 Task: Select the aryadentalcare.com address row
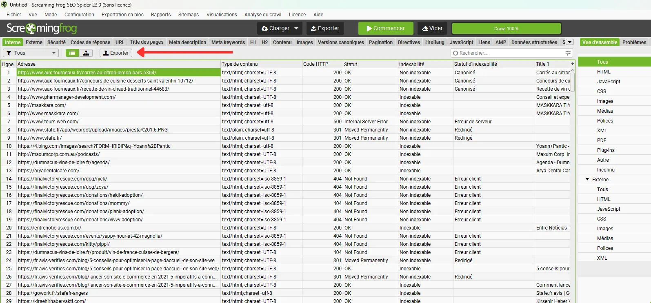[118, 171]
